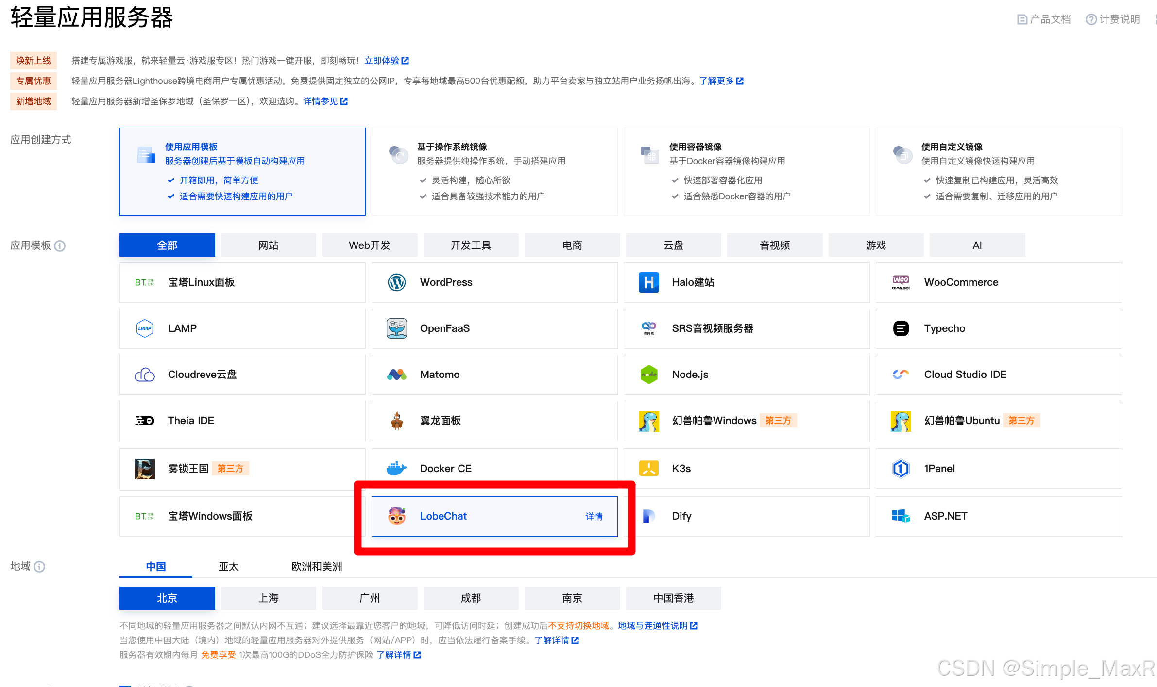Click the Docker CE whale icon
Image resolution: width=1157 pixels, height=687 pixels.
pyautogui.click(x=396, y=468)
